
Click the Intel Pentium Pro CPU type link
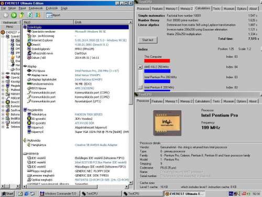click(x=97, y=71)
